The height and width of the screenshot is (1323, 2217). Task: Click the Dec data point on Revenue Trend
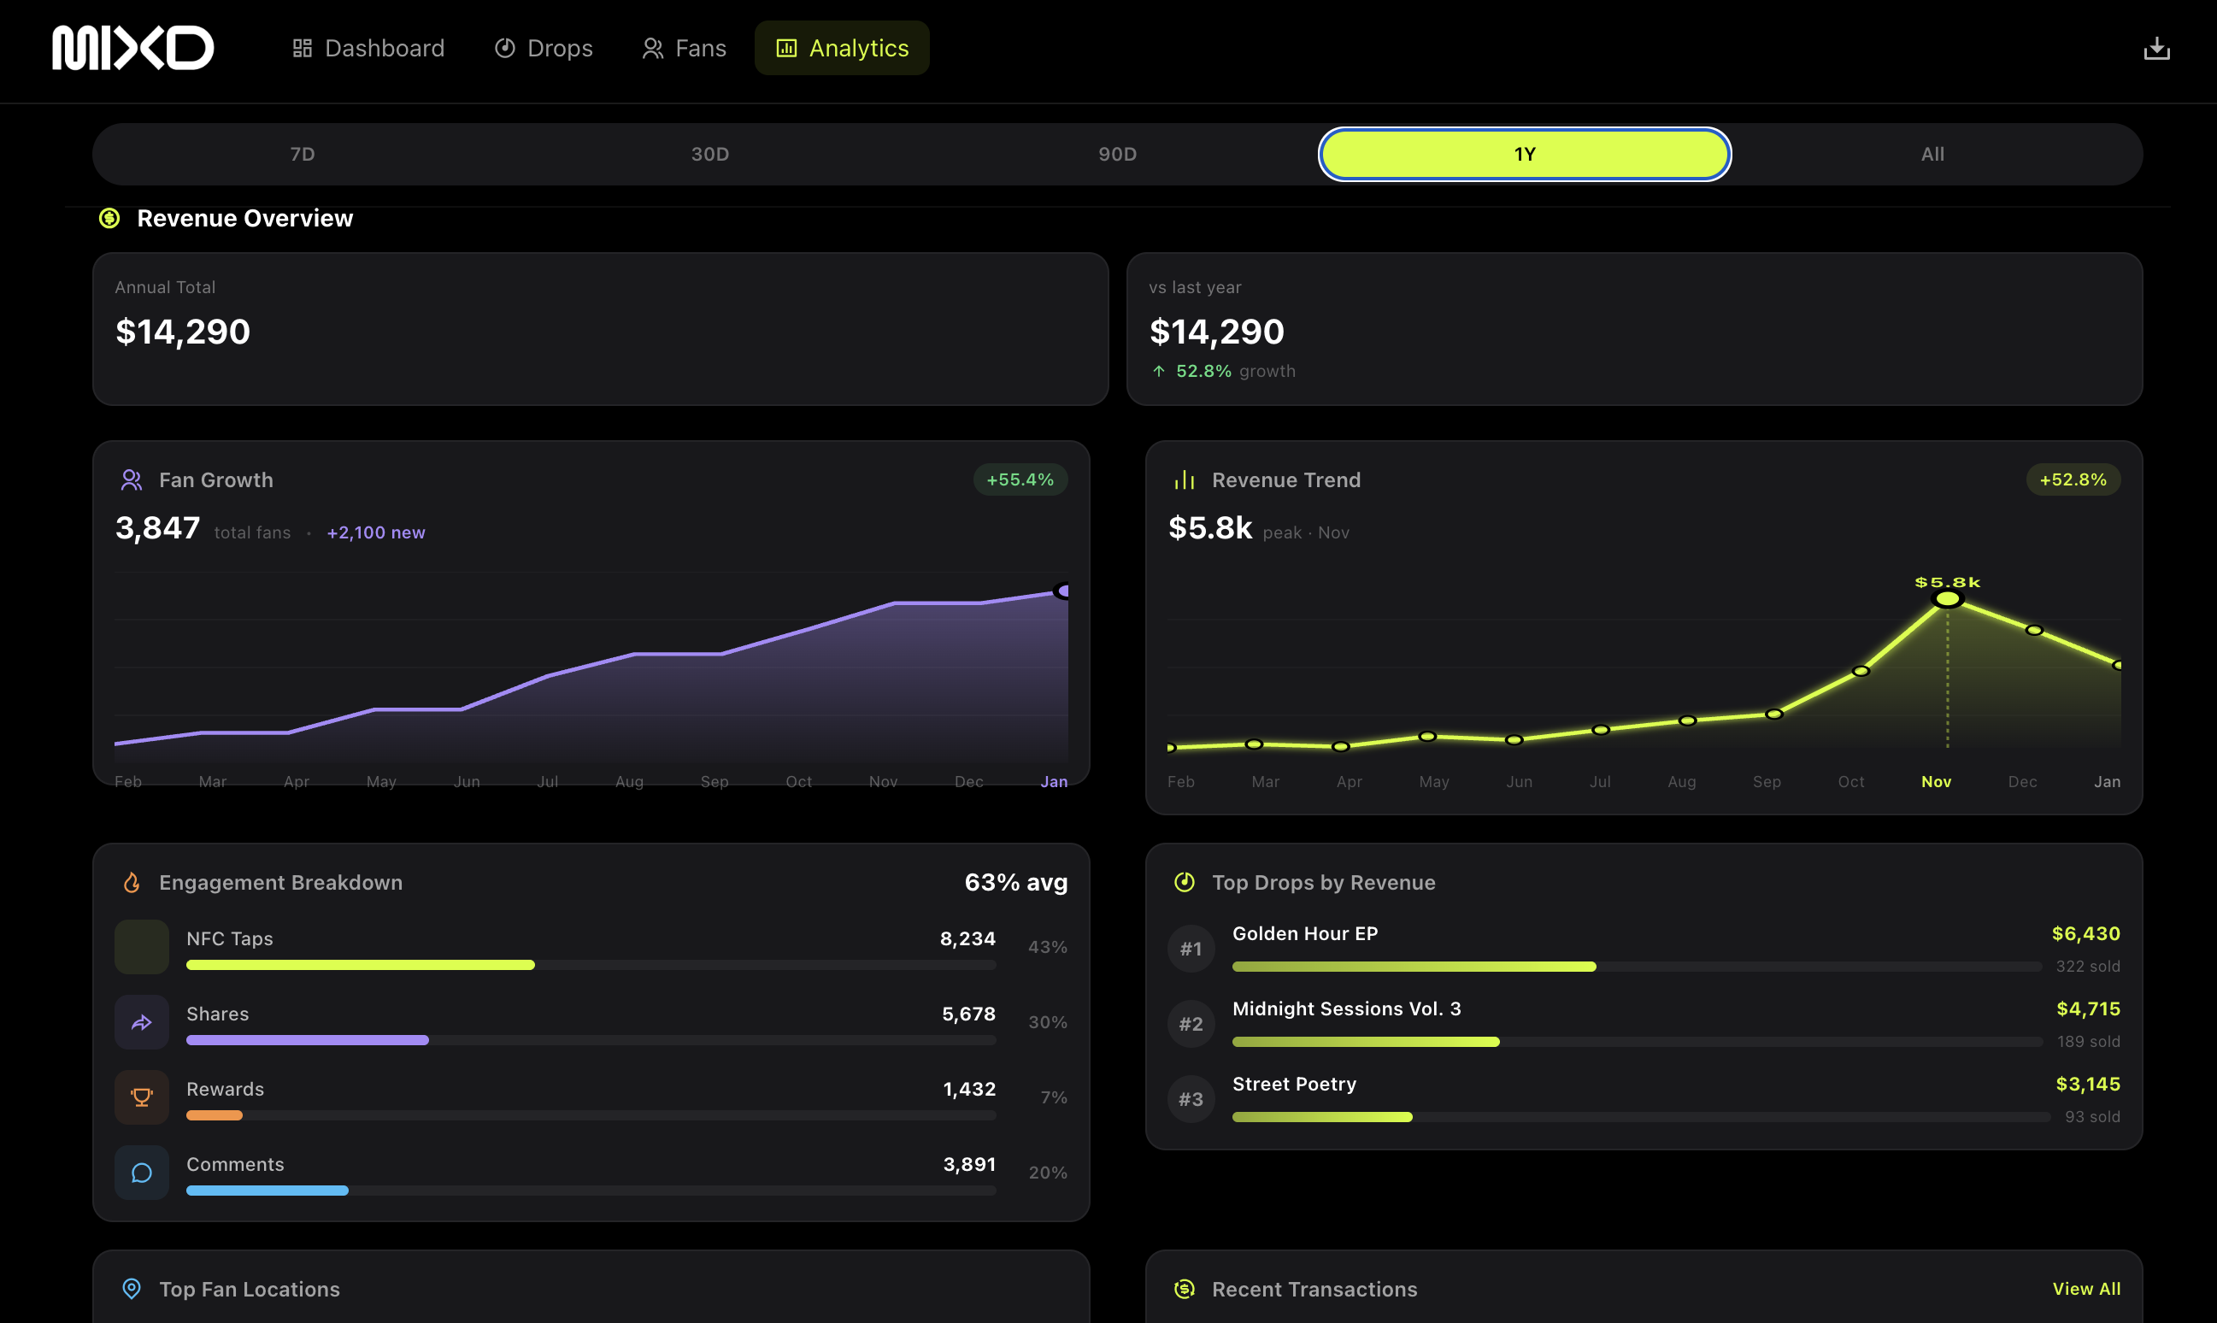[x=2033, y=630]
